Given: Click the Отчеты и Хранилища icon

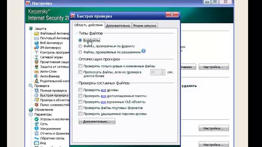Looking at the screenshot, I should pyautogui.click(x=36, y=134).
